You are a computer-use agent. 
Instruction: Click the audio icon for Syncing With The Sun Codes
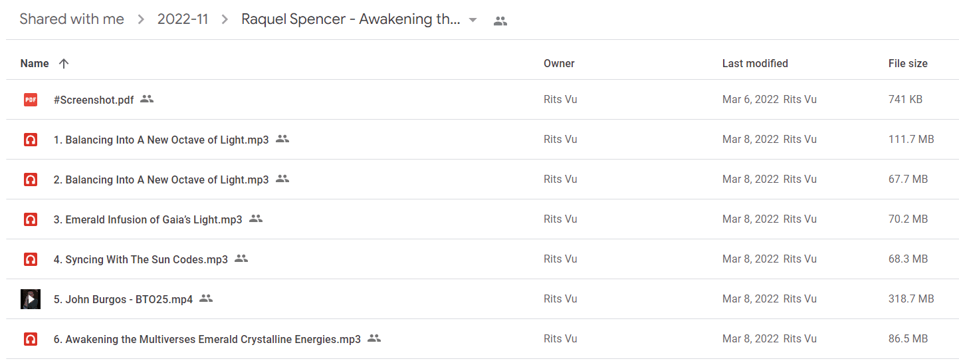tap(30, 259)
